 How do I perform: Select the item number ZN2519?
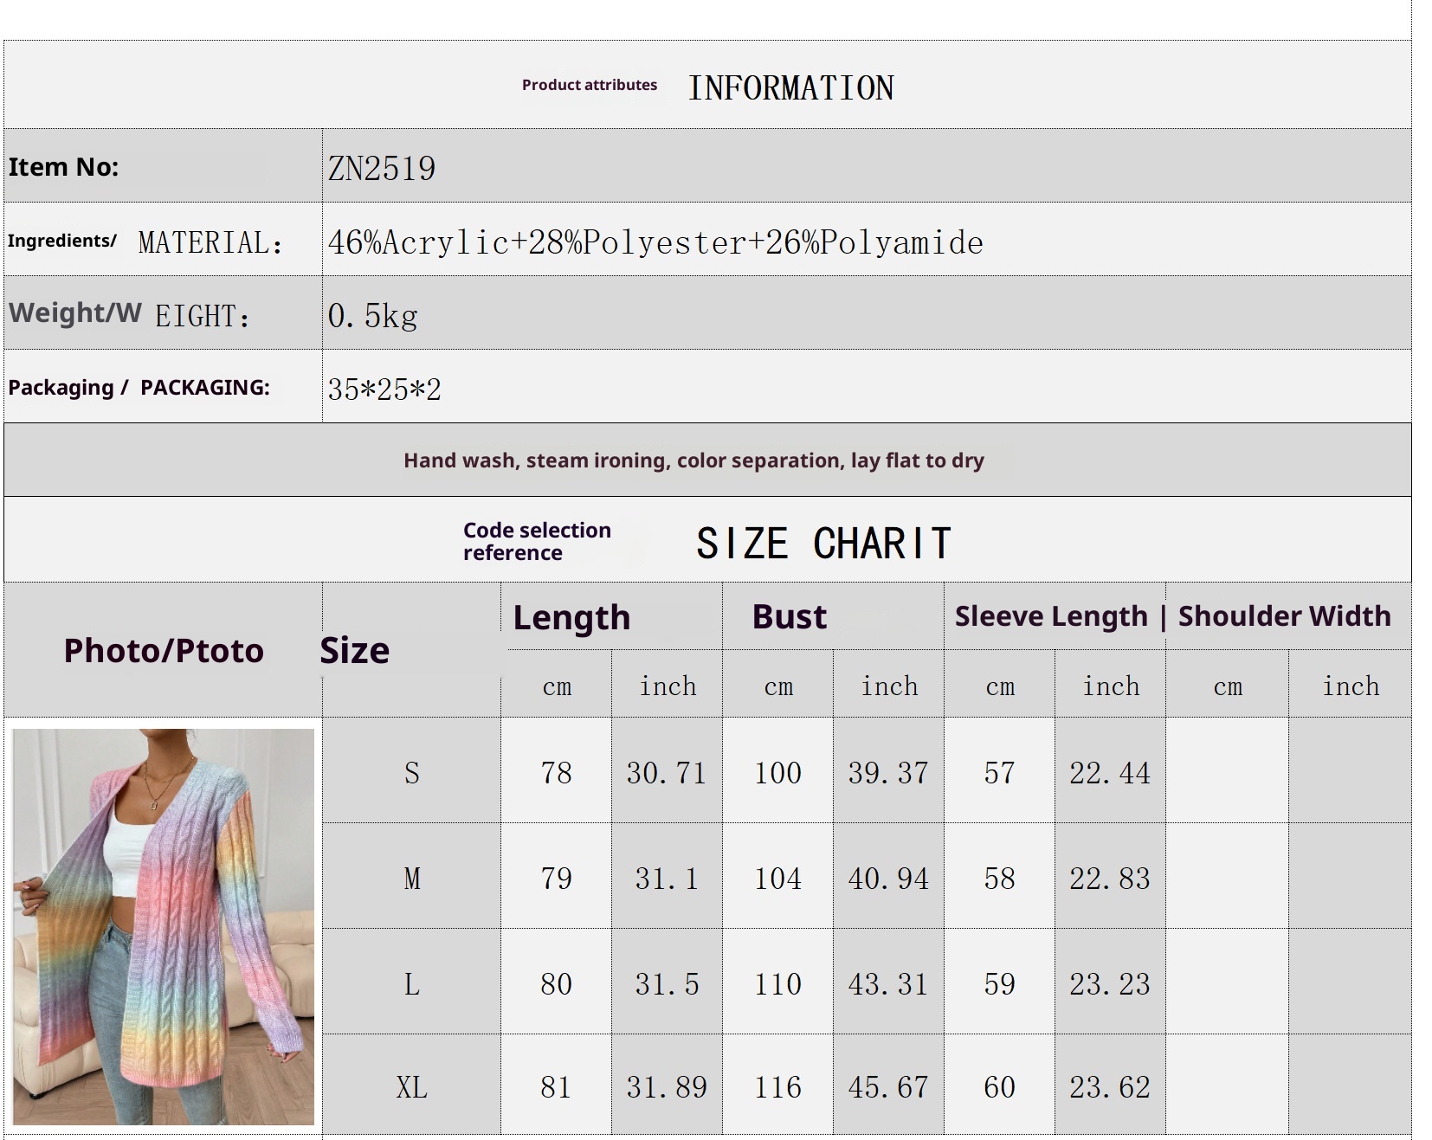click(x=382, y=169)
